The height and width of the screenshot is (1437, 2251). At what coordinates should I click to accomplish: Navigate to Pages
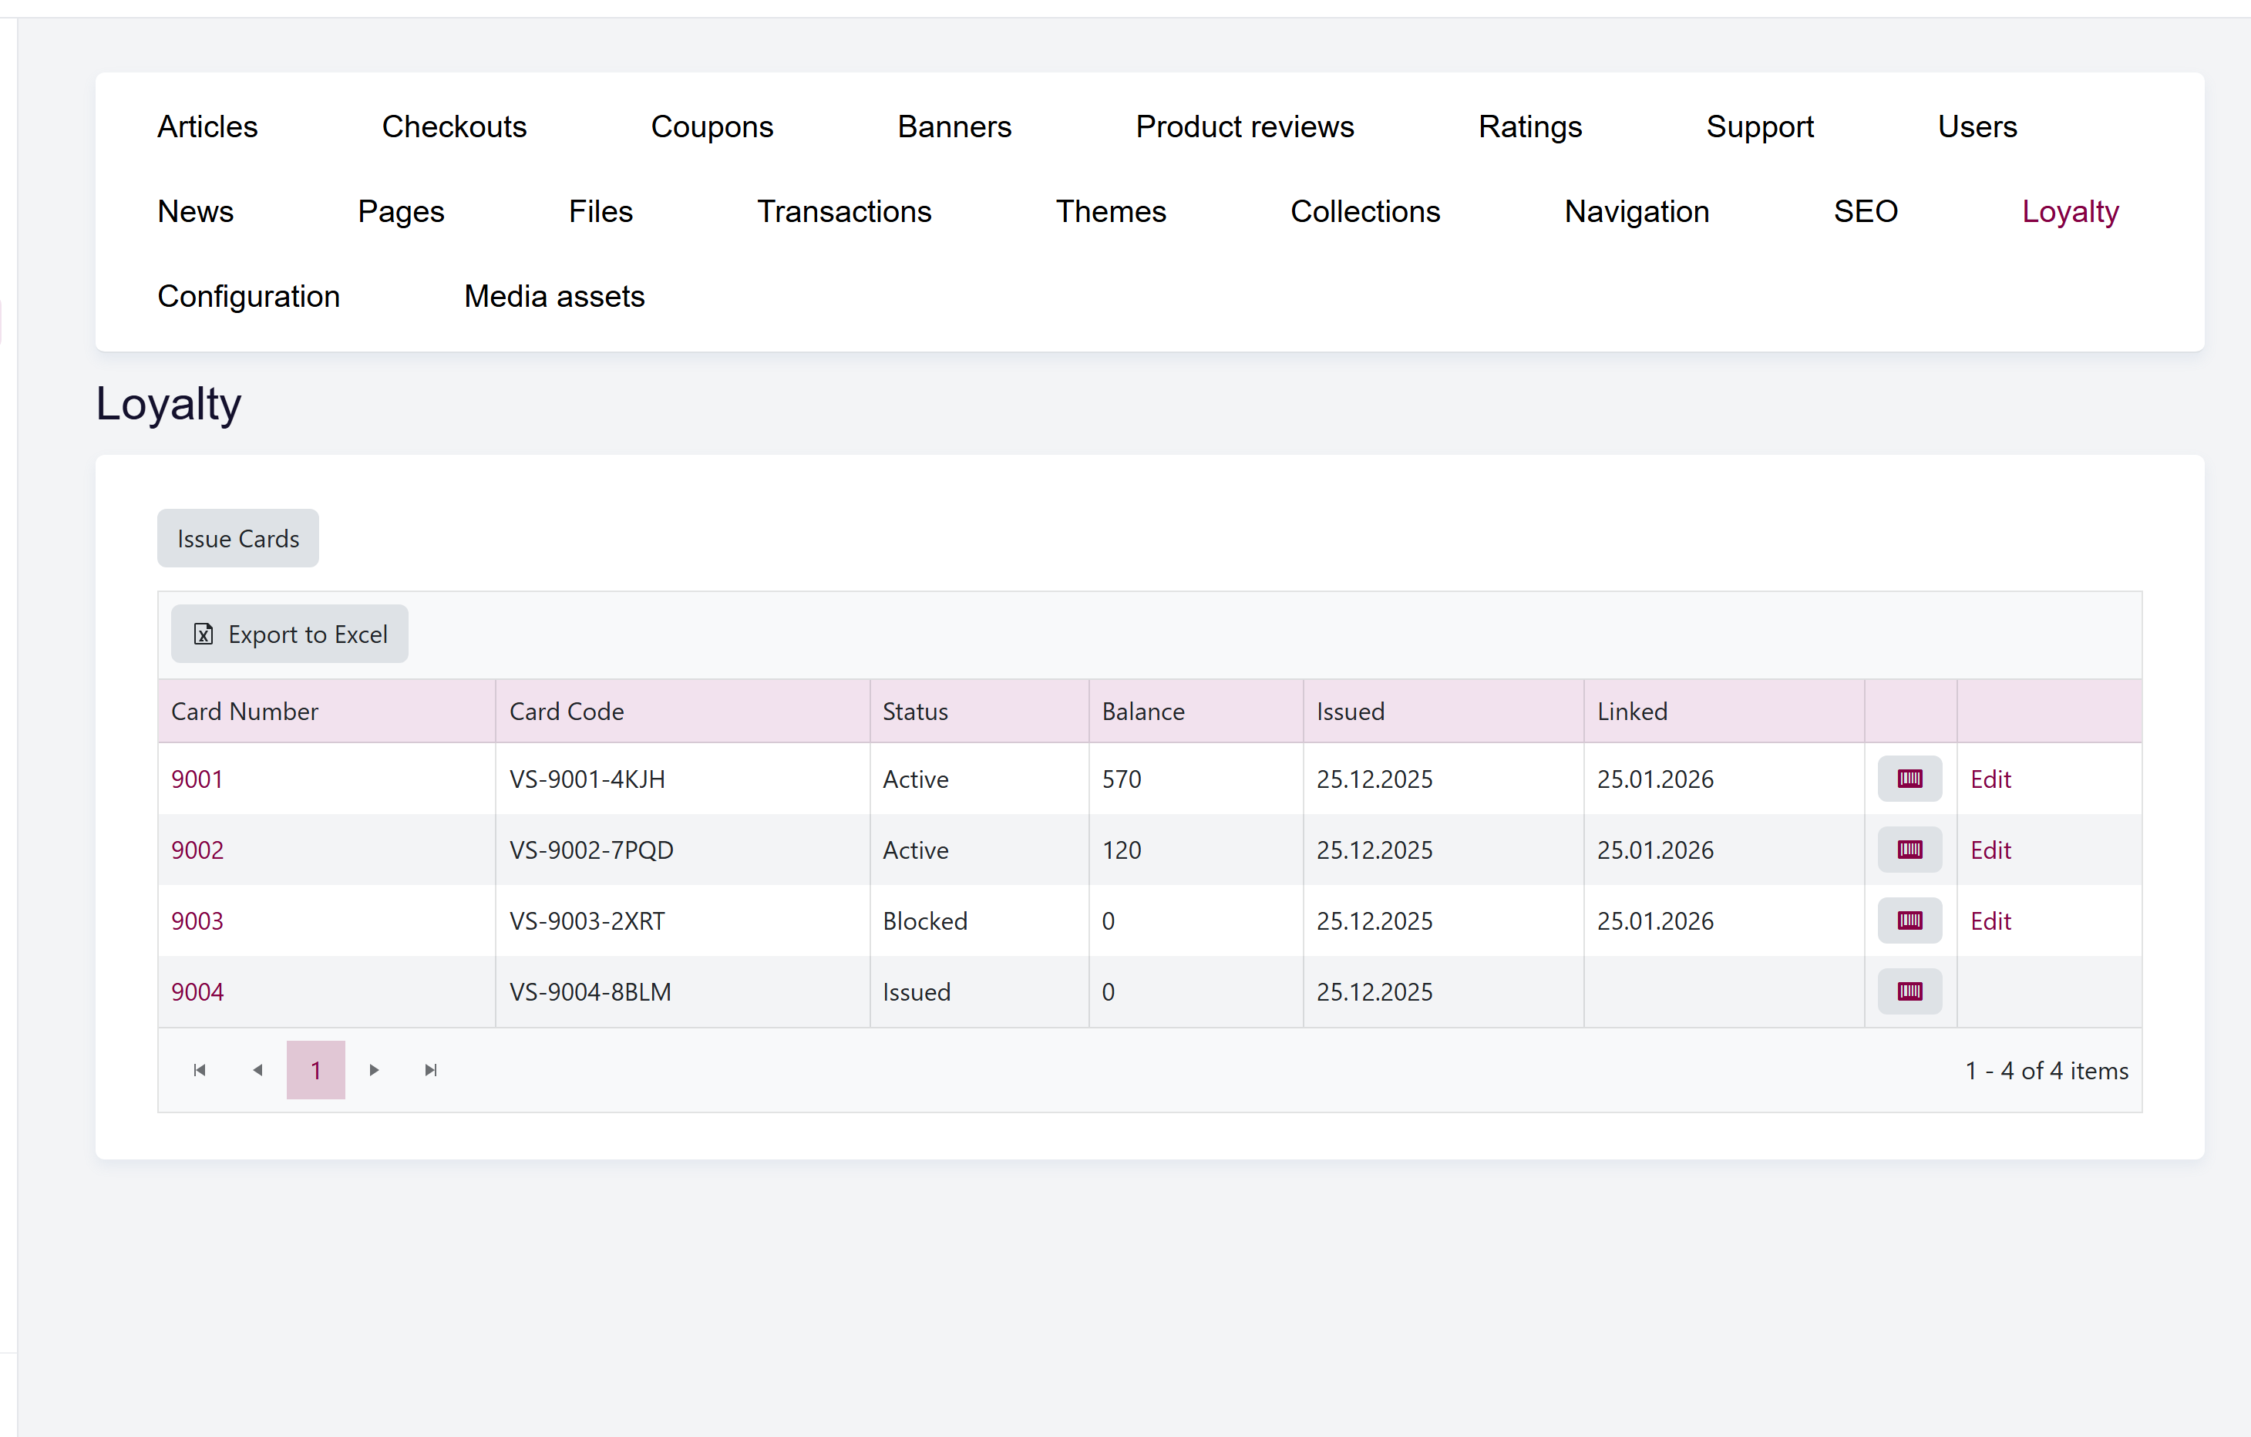[x=401, y=211]
